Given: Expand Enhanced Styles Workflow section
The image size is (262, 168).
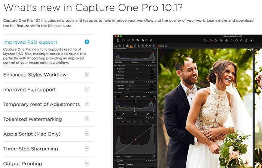Looking at the screenshot, I should tap(87, 74).
